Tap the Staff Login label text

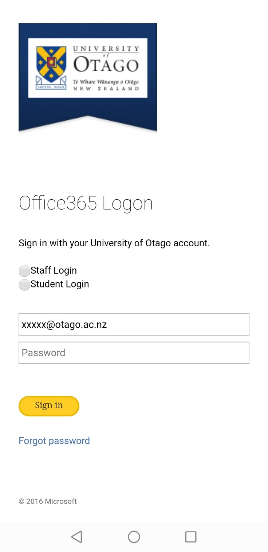(x=54, y=270)
